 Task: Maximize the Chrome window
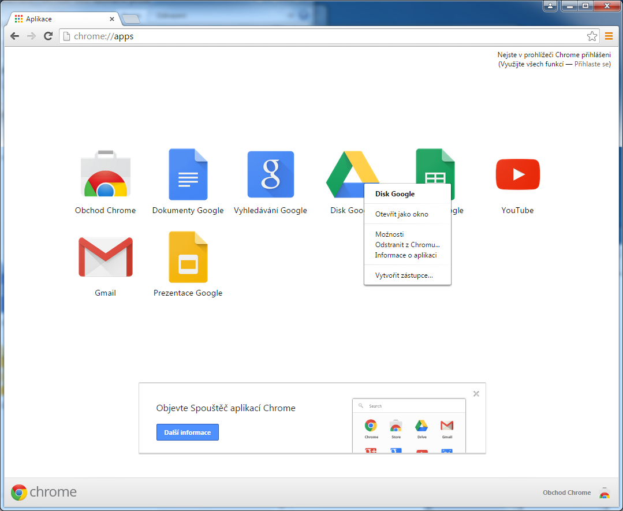pos(585,6)
